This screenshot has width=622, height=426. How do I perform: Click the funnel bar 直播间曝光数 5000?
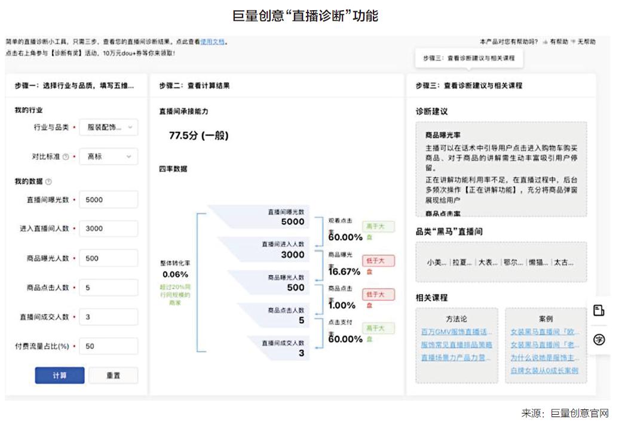click(260, 217)
